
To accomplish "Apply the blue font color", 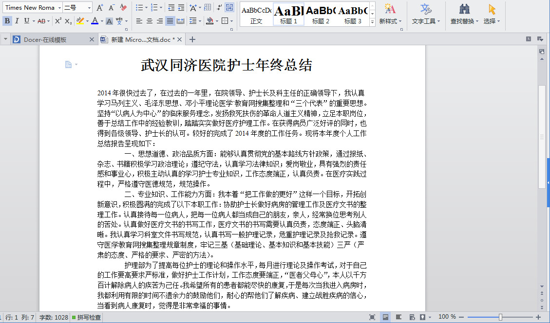I will (95, 21).
